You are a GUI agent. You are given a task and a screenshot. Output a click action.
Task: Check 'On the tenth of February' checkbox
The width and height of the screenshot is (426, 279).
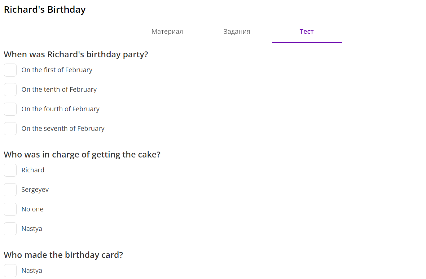[10, 90]
